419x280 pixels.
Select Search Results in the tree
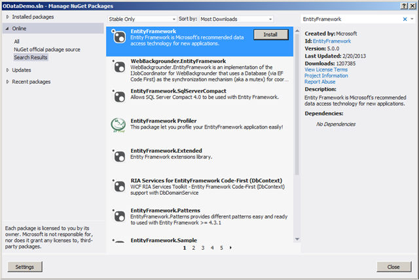[x=31, y=57]
